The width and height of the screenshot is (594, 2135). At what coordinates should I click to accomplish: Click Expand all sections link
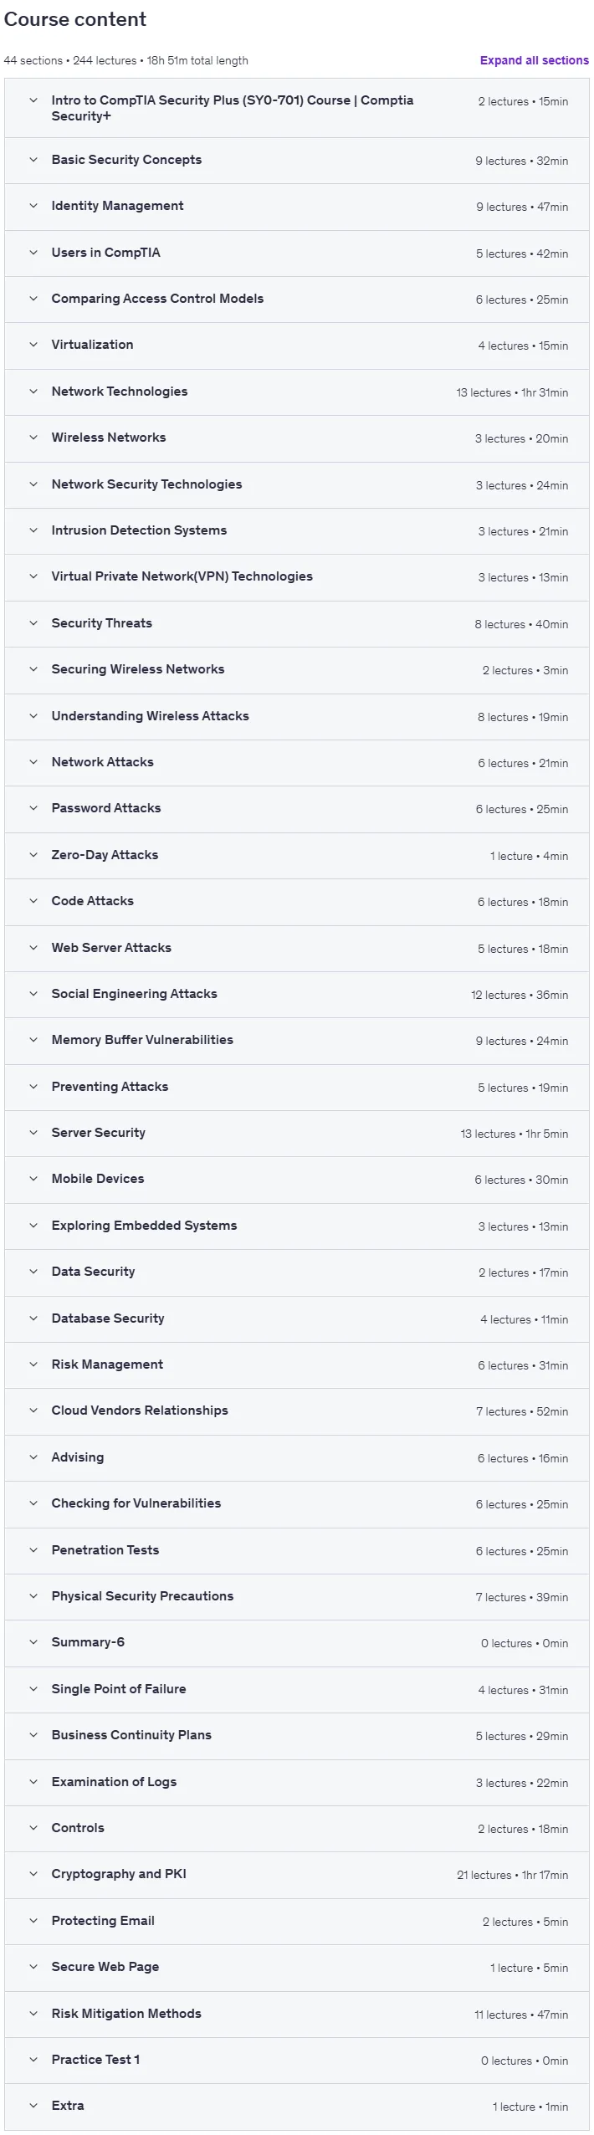(x=534, y=60)
